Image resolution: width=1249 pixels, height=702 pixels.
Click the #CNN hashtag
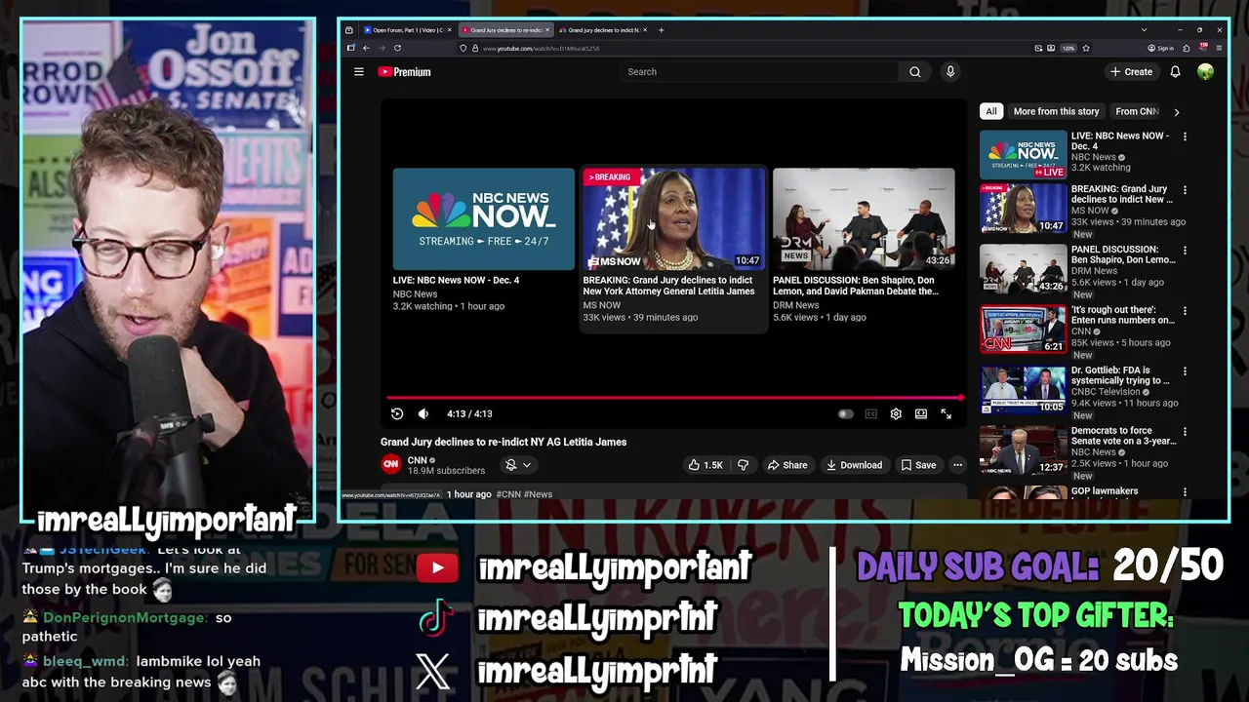508,494
